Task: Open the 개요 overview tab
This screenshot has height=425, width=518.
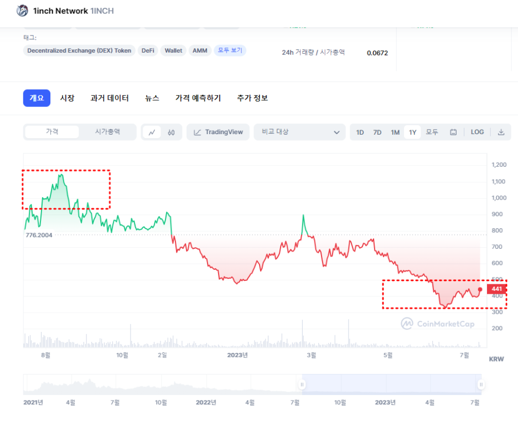Action: (x=37, y=98)
